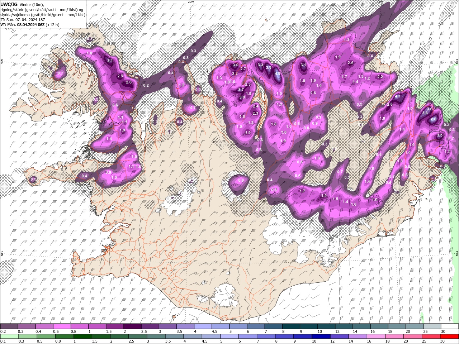Screen dimensions: 459x344
Task: Click the bright pink 0.5 snow-scale swatch
Action: coord(62,326)
